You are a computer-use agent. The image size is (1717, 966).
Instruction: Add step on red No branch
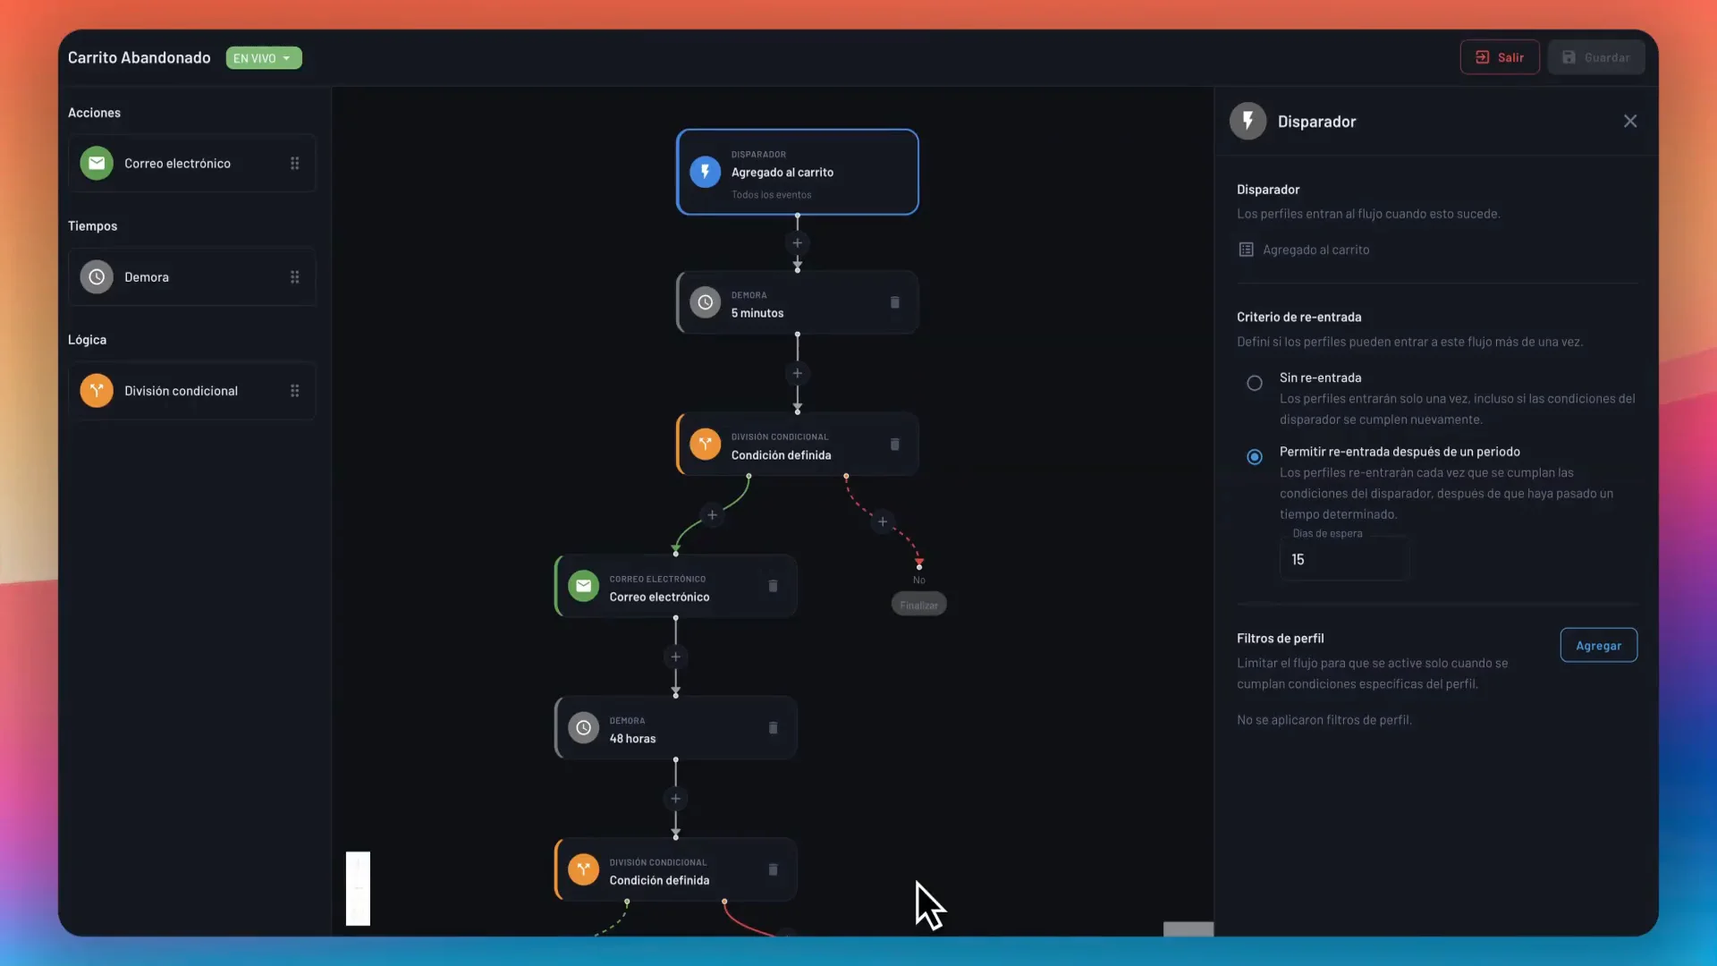[x=882, y=521]
